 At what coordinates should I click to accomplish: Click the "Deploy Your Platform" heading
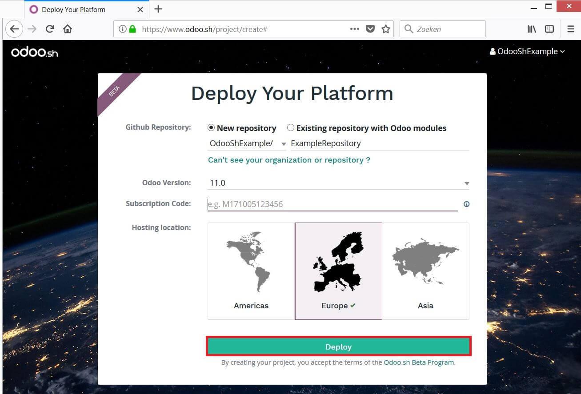(x=292, y=94)
